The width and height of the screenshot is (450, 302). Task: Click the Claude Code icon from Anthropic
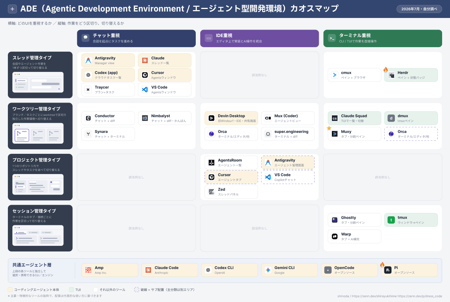148,270
